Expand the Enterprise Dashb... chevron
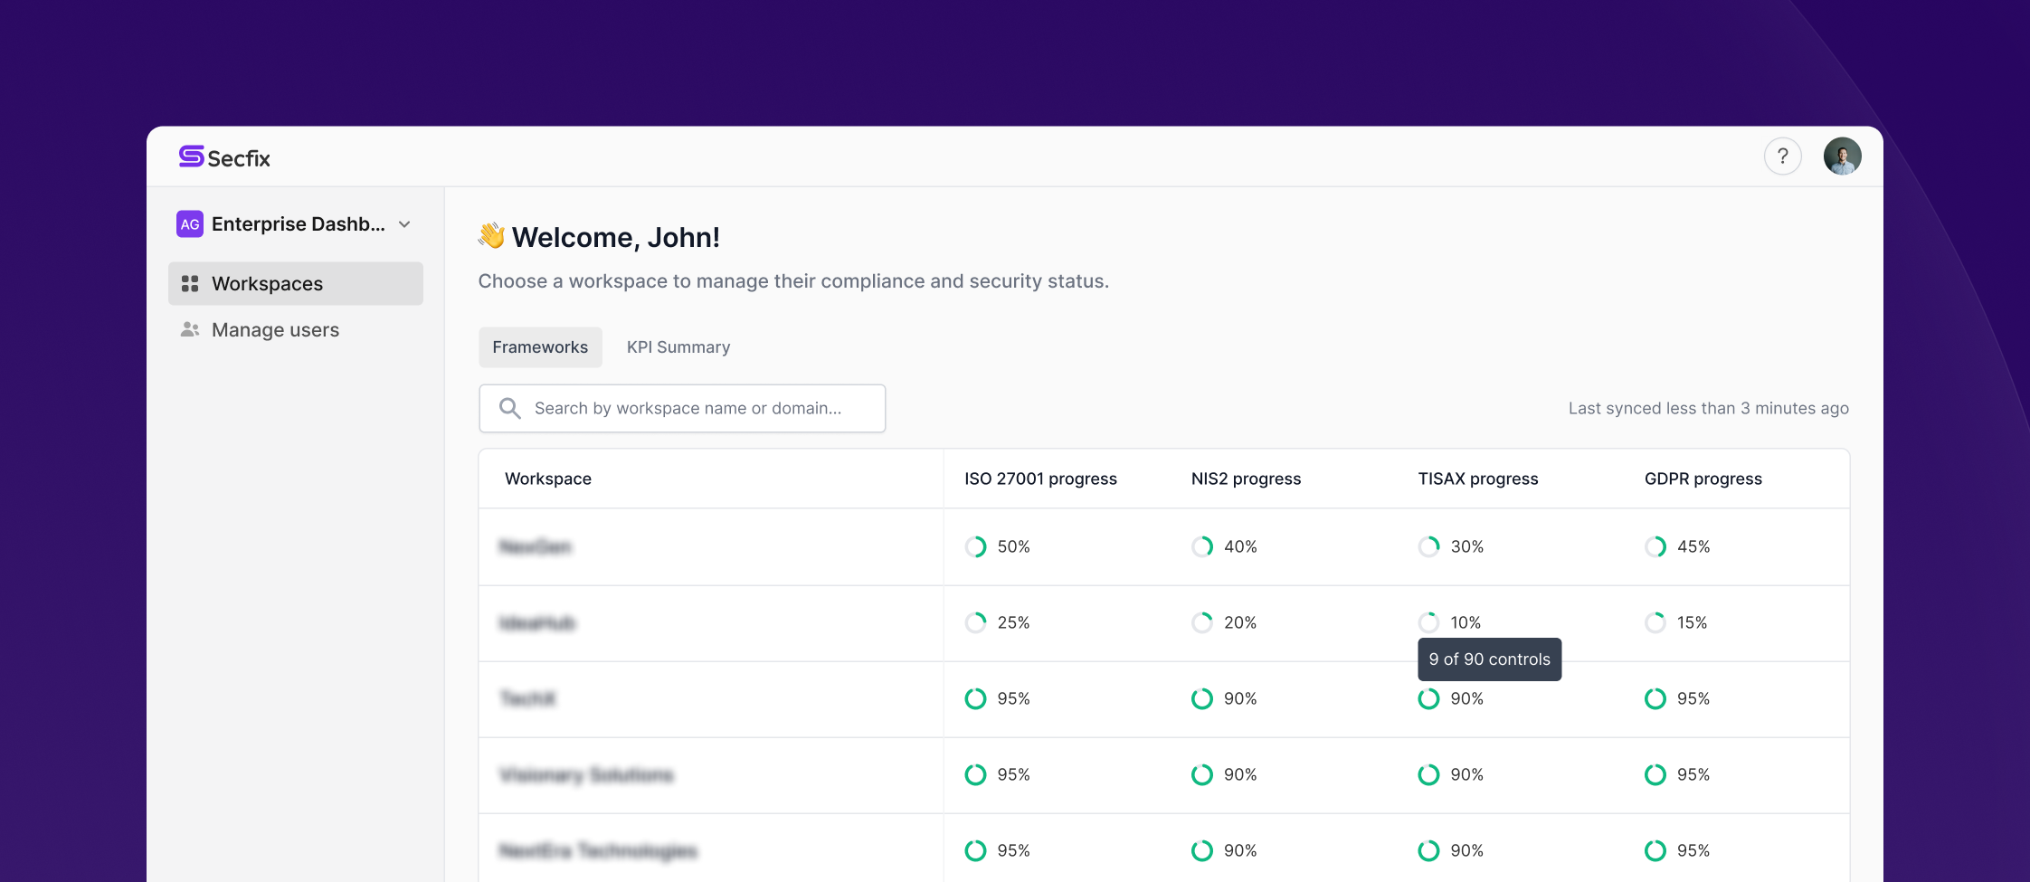 (x=404, y=224)
